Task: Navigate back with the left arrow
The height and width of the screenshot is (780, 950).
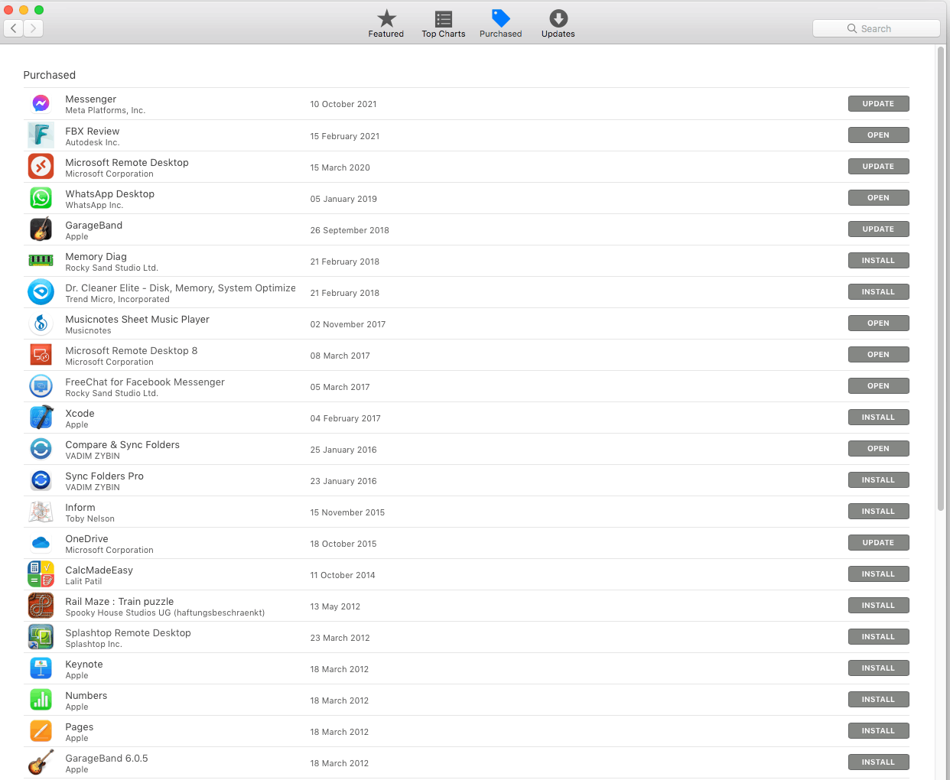Action: coord(14,28)
